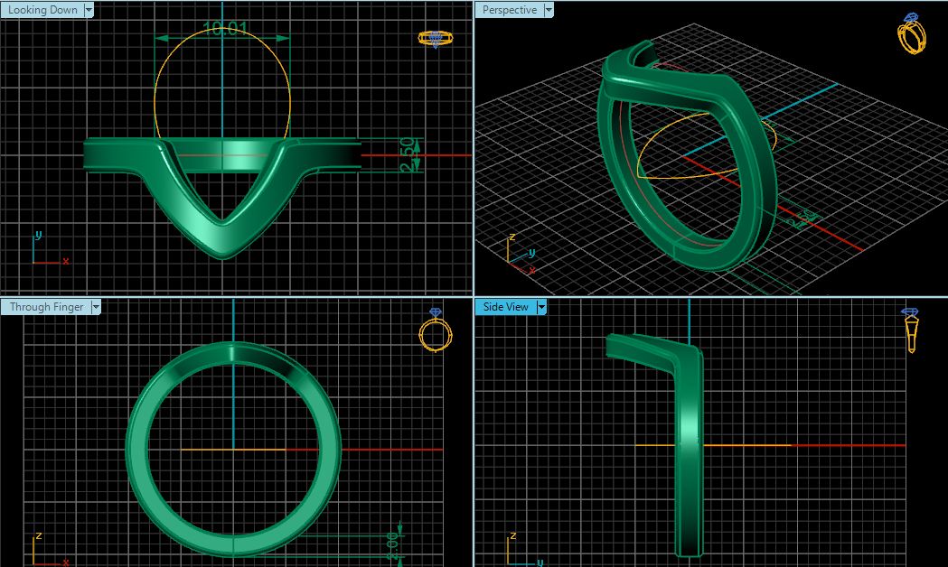948x567 pixels.
Task: Open the Perspective viewport dropdown arrow
Action: click(550, 9)
